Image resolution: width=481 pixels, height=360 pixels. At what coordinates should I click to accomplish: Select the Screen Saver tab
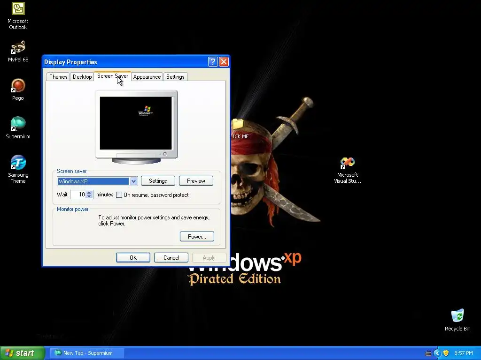113,76
